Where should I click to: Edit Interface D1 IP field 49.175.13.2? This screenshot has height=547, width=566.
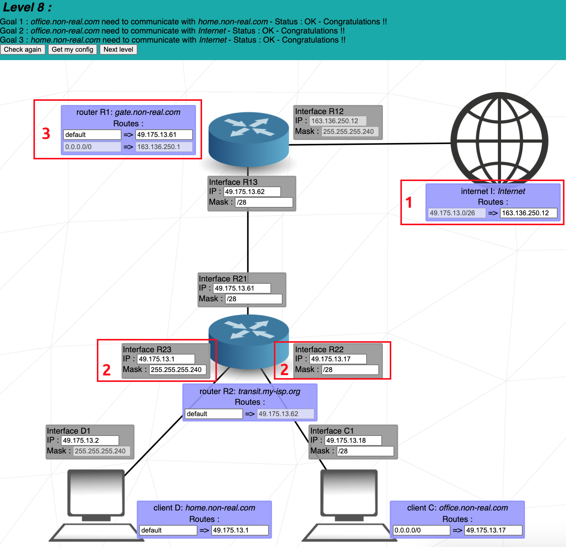click(x=90, y=440)
